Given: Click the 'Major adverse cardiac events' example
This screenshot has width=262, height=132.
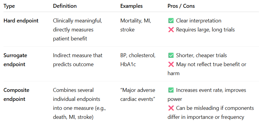Looking at the screenshot, I should pos(137,95).
